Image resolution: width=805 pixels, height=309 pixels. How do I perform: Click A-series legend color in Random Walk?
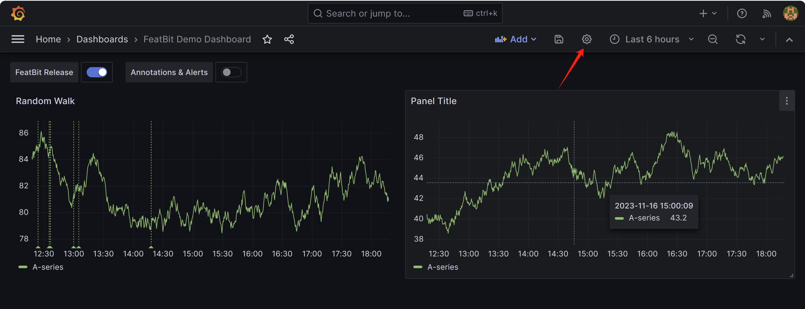coord(23,267)
